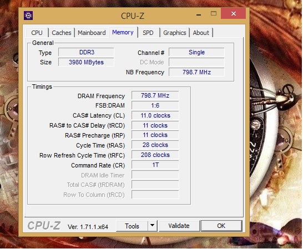Open the Caches tab
Image resolution: width=303 pixels, height=249 pixels.
(x=62, y=33)
